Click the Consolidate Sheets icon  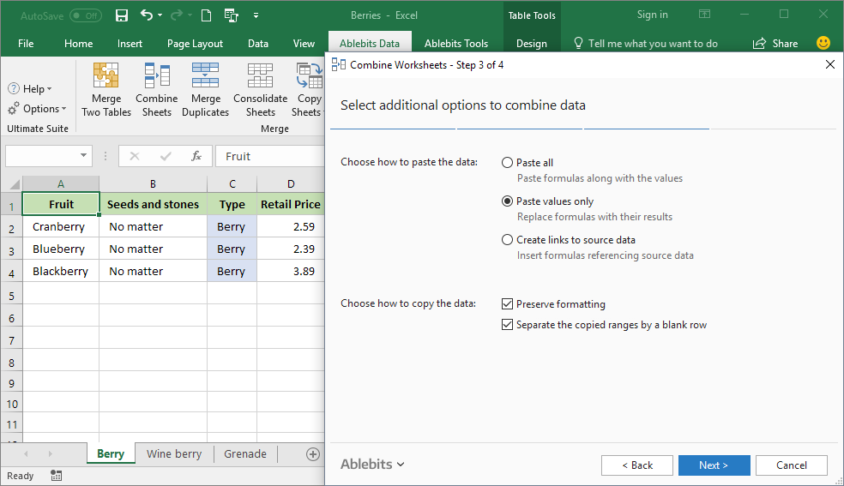pos(260,75)
